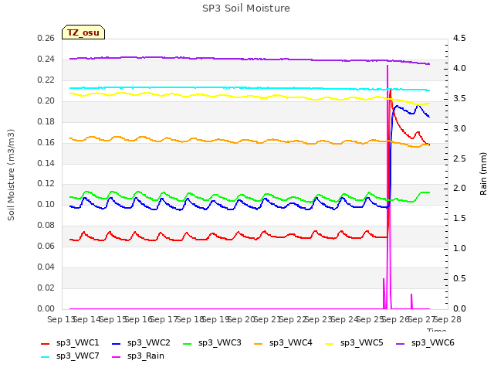Image resolution: width=494 pixels, height=371 pixels.
Task: Click the Soil Moisture (m3/m3) axis label
Action: [11, 175]
